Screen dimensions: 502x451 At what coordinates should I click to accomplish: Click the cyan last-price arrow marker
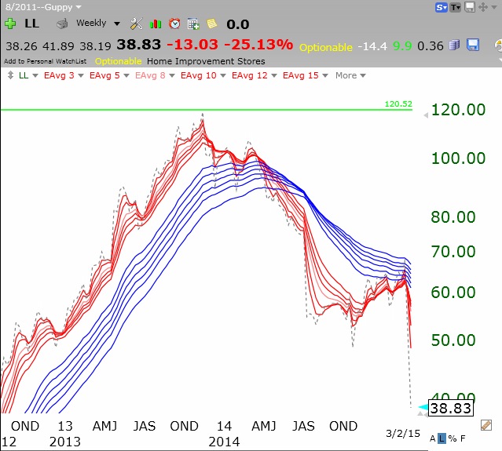[x=423, y=407]
